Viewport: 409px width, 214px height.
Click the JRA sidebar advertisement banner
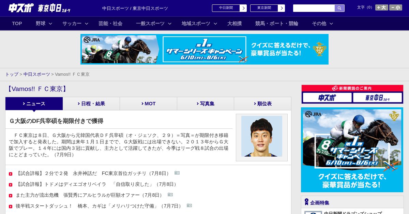[352, 150]
